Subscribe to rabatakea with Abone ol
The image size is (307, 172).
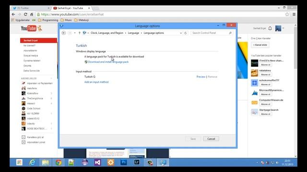tap(265, 75)
